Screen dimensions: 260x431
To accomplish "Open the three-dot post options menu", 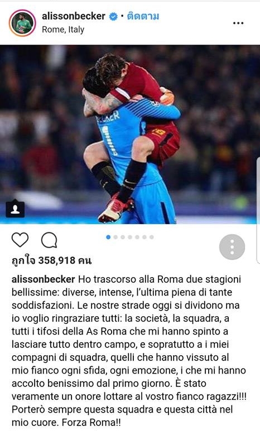I will click(238, 23).
